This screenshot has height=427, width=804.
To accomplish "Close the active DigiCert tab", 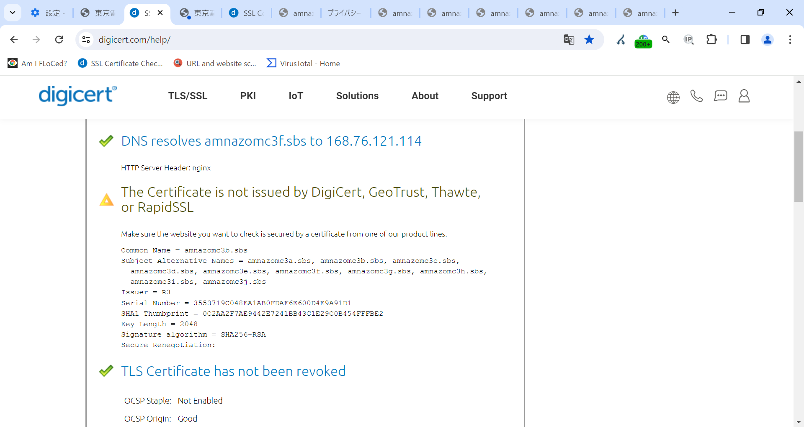I will tap(160, 13).
